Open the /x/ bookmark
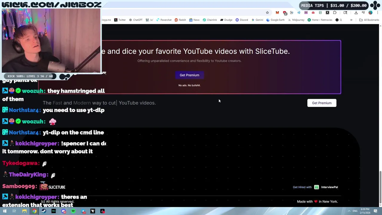 click(149, 20)
